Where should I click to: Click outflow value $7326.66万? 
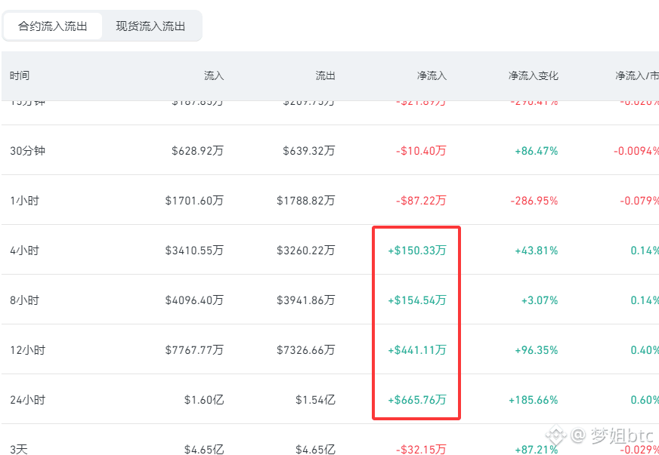click(x=306, y=350)
